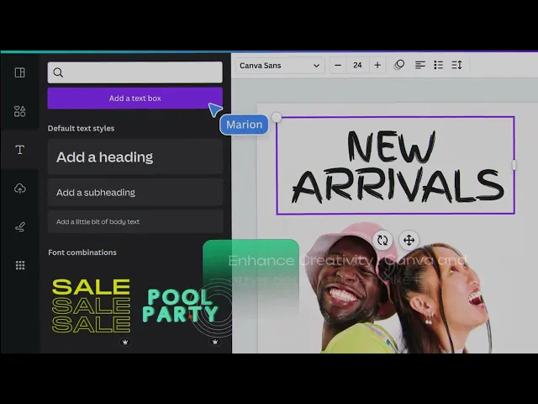Open the Uploads cloud icon
Viewport: 538px width, 404px height.
tap(20, 189)
